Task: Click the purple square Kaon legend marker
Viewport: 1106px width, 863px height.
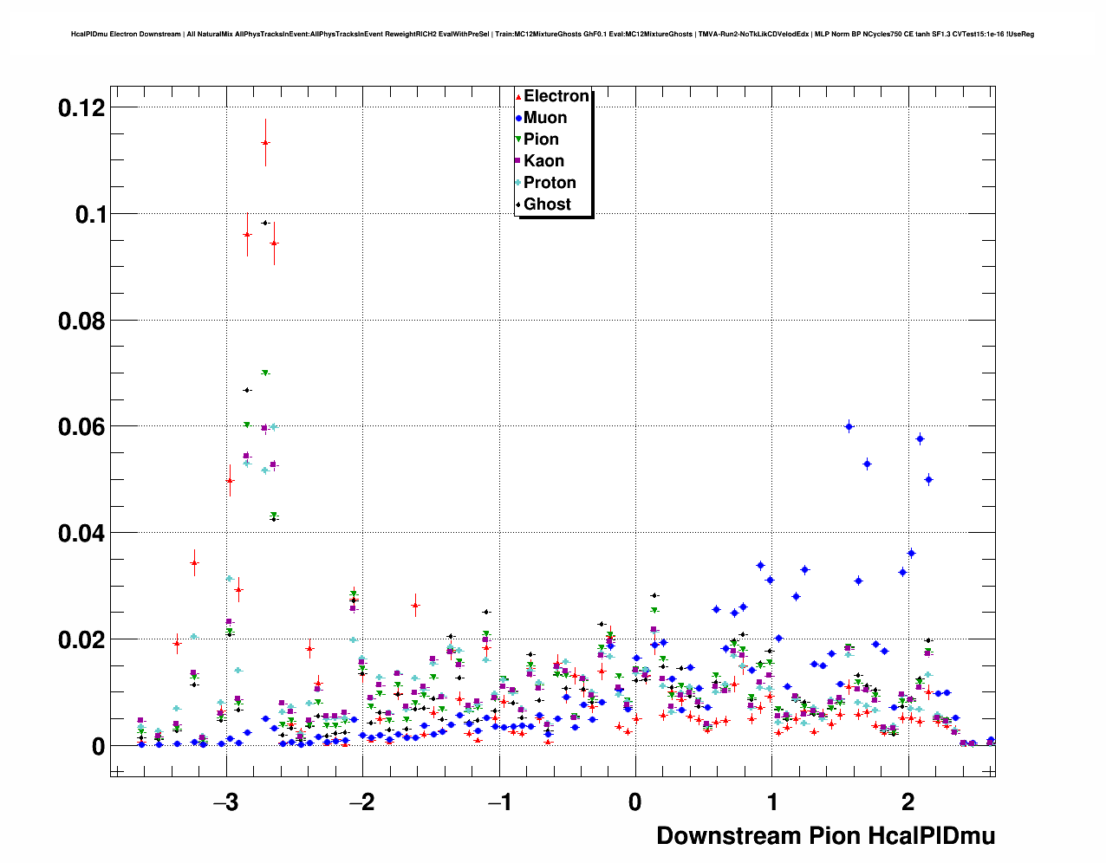Action: (x=518, y=161)
